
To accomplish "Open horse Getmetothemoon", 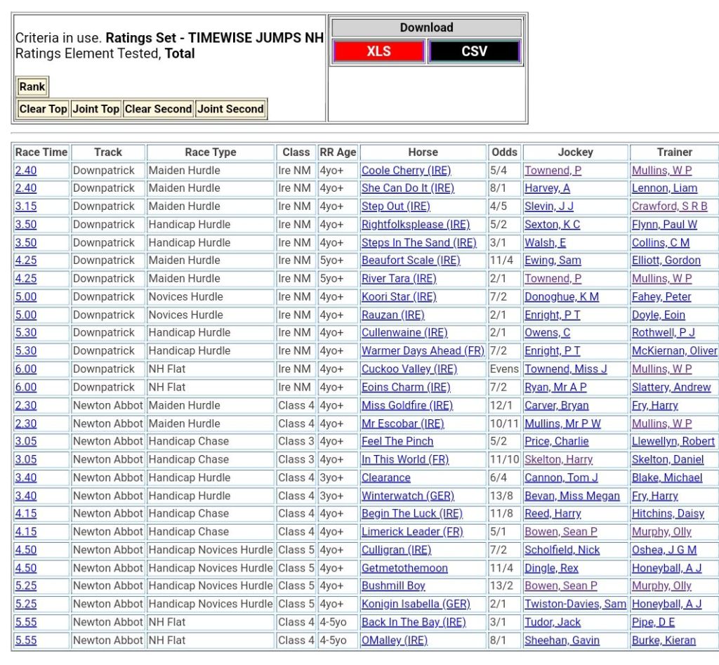I will (404, 568).
